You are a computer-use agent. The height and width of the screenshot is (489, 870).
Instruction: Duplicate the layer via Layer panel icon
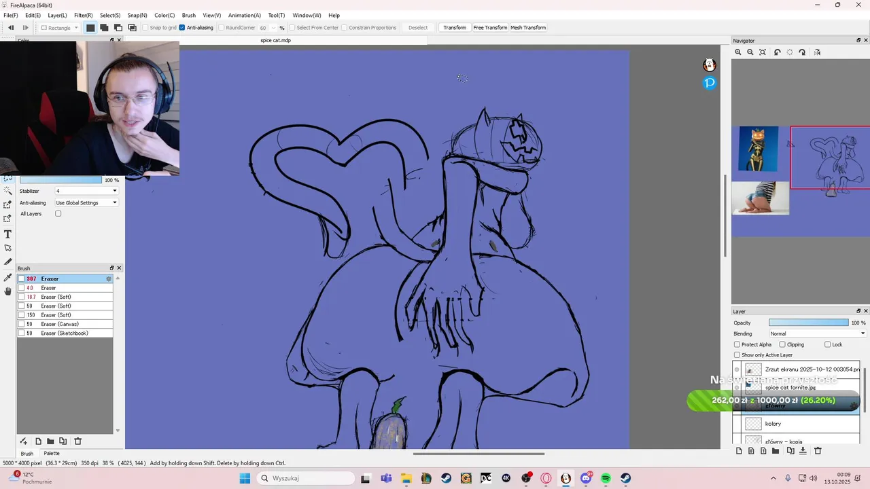[790, 451]
